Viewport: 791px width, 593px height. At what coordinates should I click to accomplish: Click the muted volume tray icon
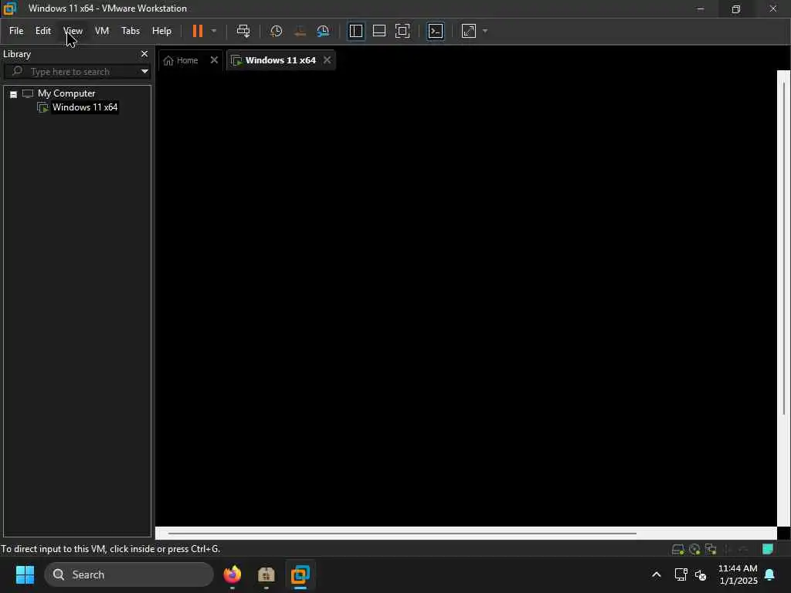(x=700, y=574)
